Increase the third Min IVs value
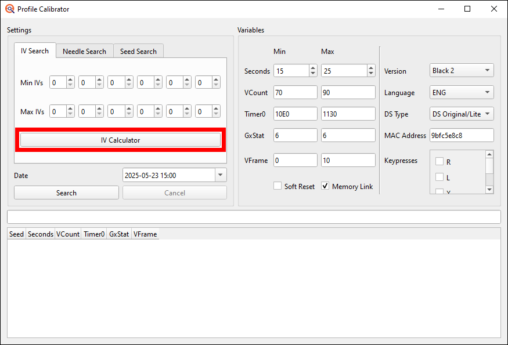508x345 pixels. point(129,79)
